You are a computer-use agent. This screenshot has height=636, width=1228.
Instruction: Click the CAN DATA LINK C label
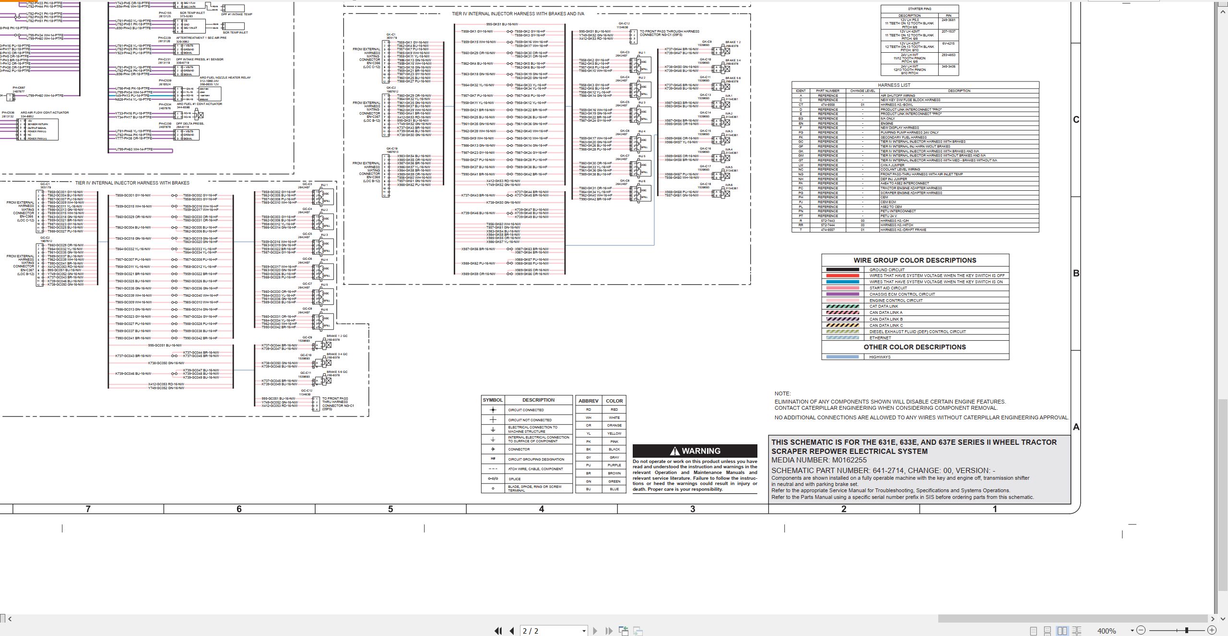click(x=886, y=325)
